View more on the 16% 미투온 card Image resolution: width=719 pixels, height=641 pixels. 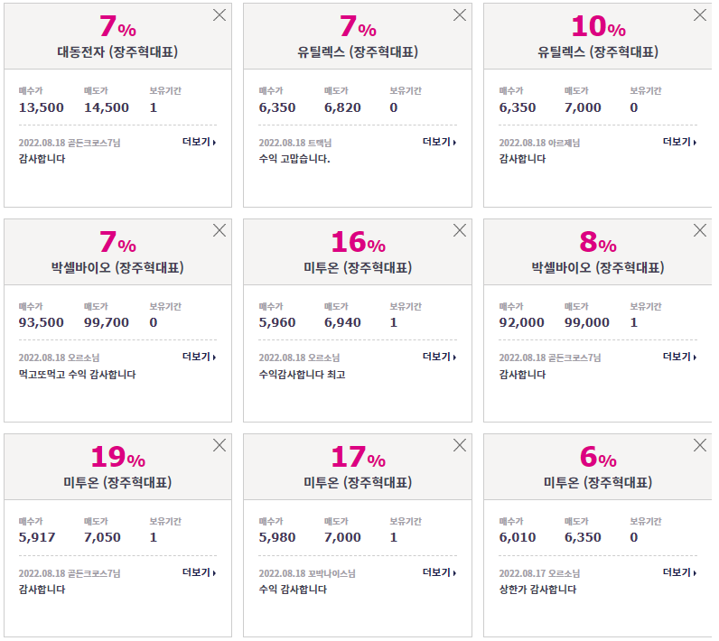tap(439, 357)
